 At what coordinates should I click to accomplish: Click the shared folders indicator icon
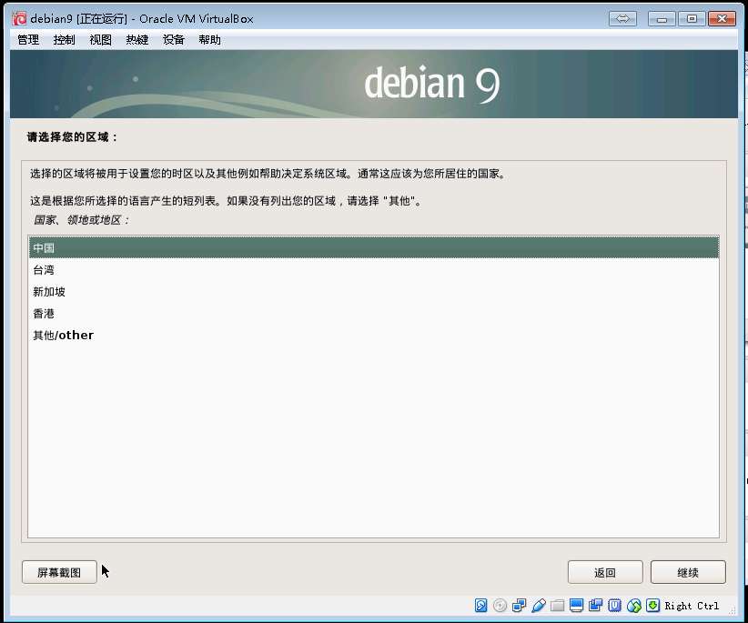557,606
